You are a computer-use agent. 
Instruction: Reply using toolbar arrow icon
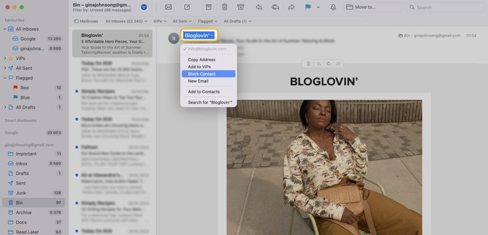tap(259, 7)
